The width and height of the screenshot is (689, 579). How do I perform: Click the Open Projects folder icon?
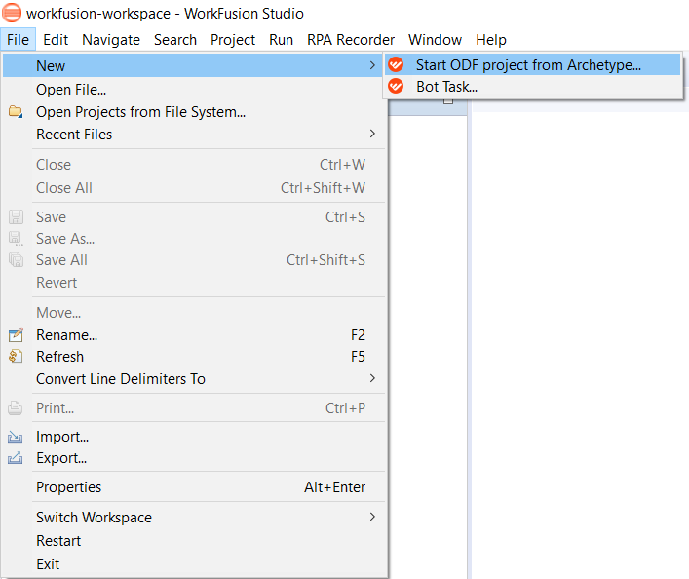coord(16,112)
